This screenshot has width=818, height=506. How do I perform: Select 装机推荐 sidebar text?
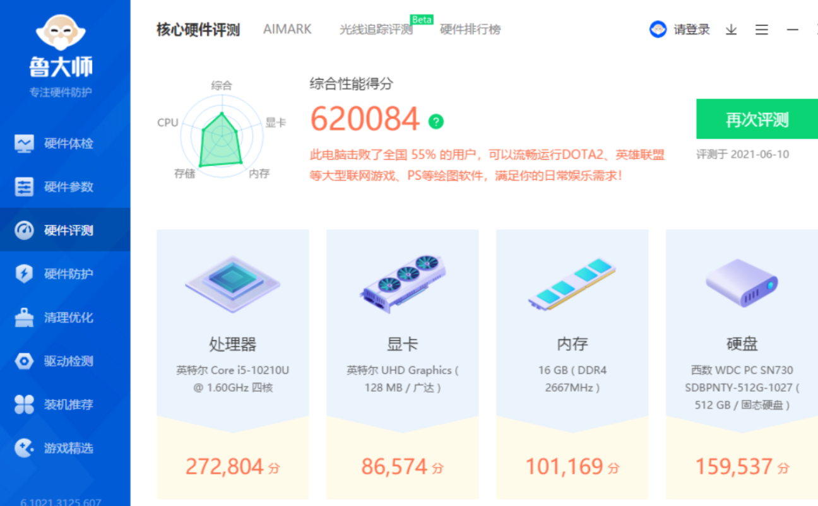pyautogui.click(x=69, y=404)
